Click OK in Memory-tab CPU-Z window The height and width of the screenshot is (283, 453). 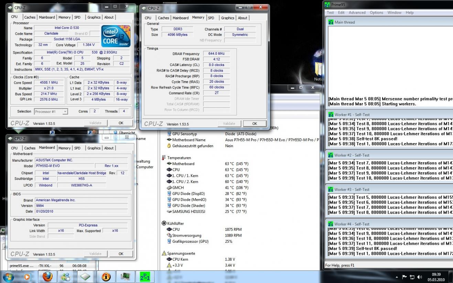coord(255,123)
